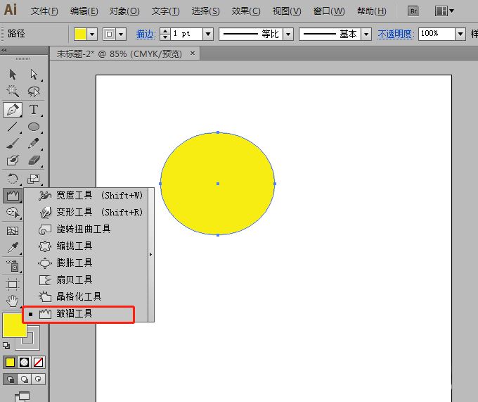Image resolution: width=478 pixels, height=402 pixels.
Task: Set fill to None mode button
Action: pos(38,362)
